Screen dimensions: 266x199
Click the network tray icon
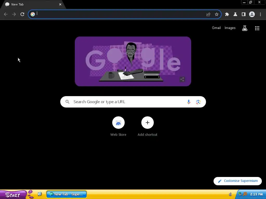pyautogui.click(x=240, y=194)
